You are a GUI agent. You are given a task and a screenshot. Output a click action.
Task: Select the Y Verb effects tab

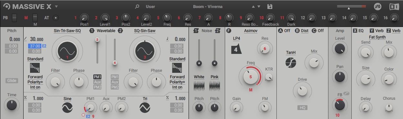(377, 31)
